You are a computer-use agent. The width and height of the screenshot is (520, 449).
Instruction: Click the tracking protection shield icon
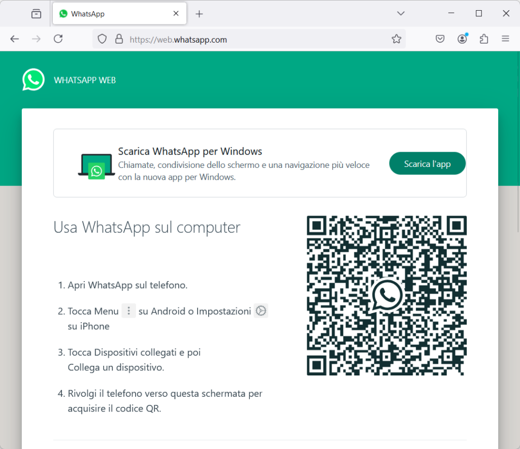click(x=102, y=39)
